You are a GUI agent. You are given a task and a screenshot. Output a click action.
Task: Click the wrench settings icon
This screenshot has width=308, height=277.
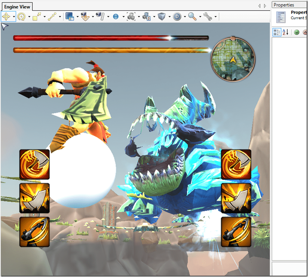pos(207,16)
